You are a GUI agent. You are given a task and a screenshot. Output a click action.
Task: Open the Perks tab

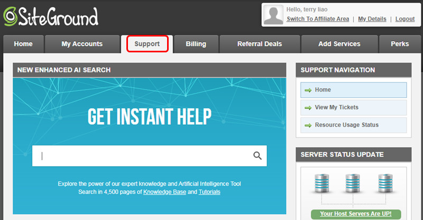tap(400, 44)
